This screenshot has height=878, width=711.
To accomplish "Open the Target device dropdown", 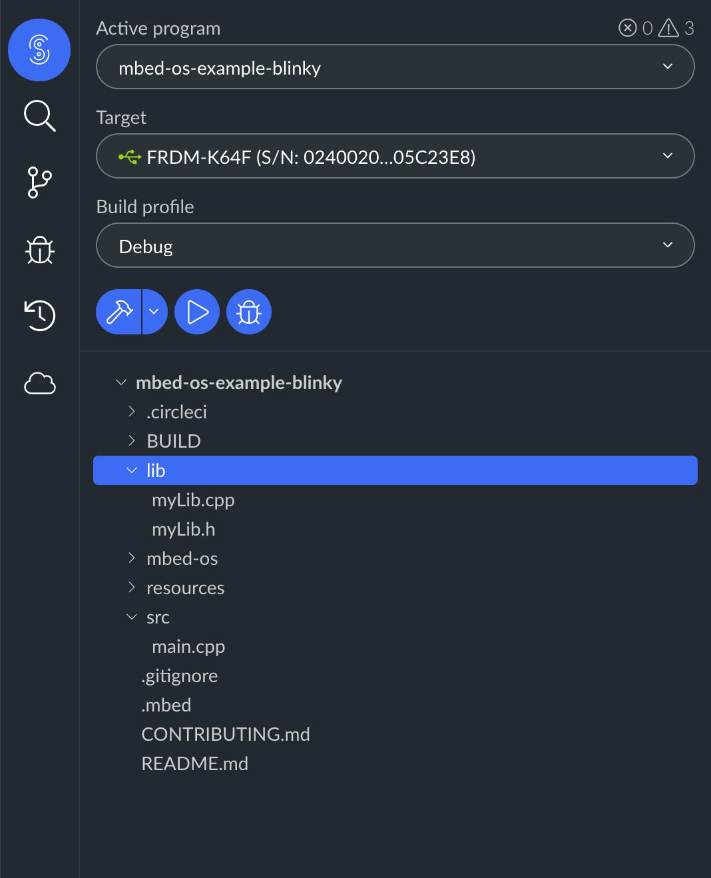I will (x=395, y=156).
